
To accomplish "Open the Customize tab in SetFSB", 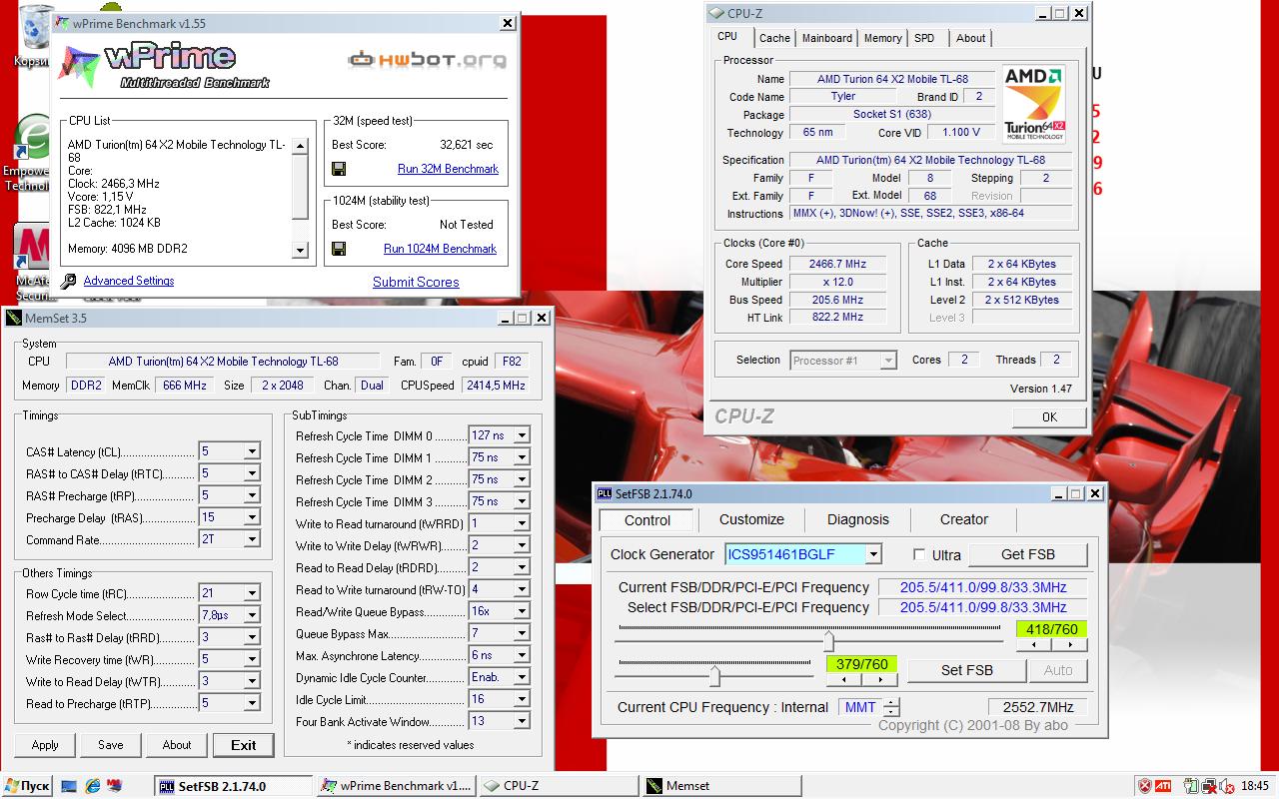I will (x=751, y=519).
